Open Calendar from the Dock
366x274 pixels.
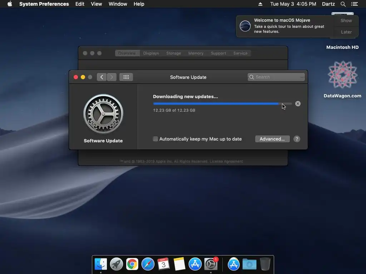pyautogui.click(x=163, y=264)
